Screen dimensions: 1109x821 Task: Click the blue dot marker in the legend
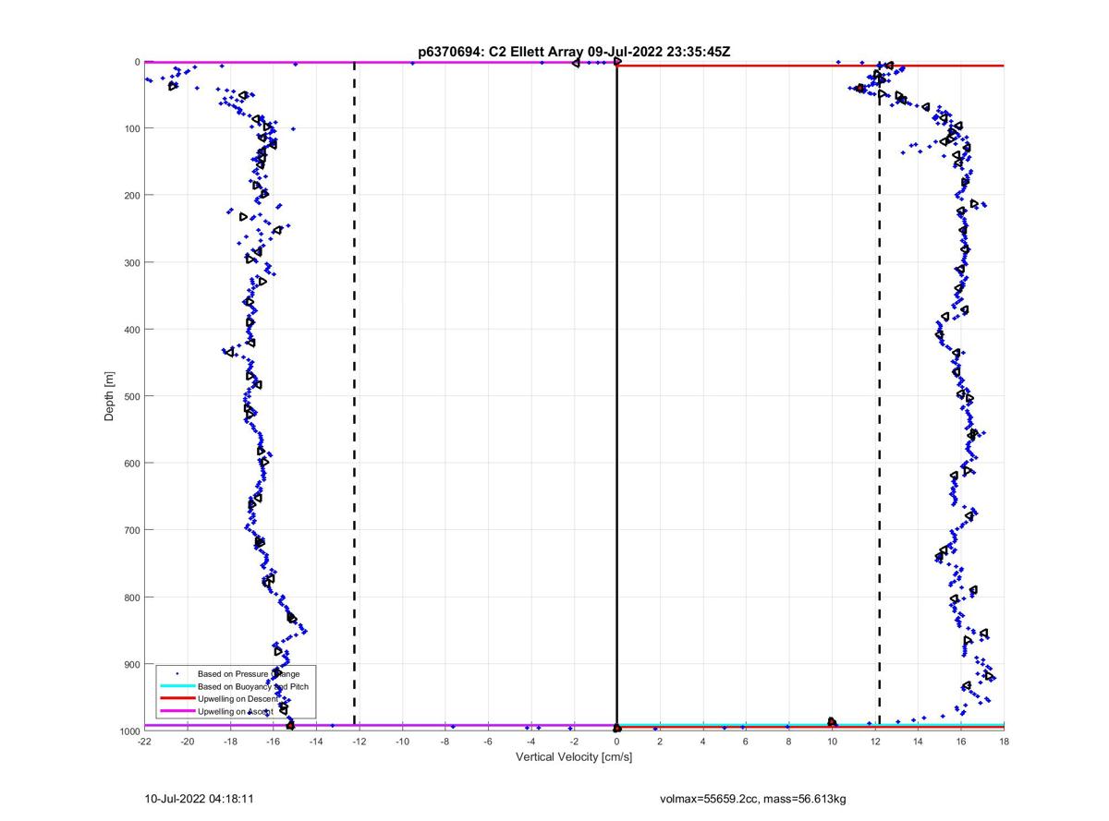[x=177, y=674]
